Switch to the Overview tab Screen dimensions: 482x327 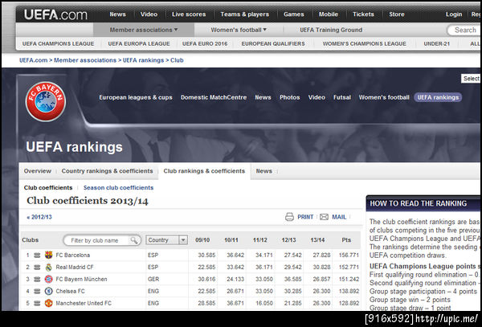(38, 171)
